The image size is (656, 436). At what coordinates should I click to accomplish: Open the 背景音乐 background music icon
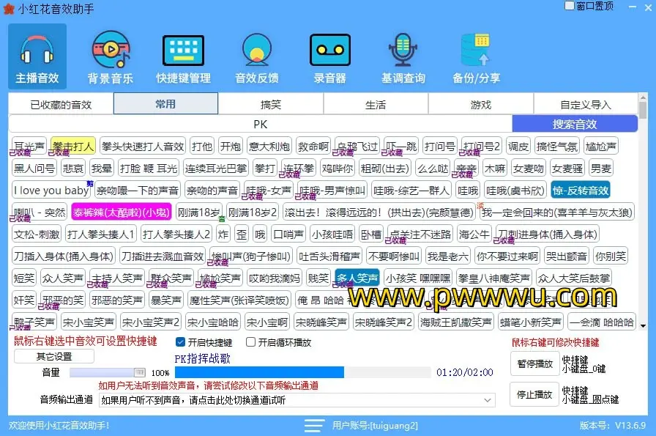[111, 50]
